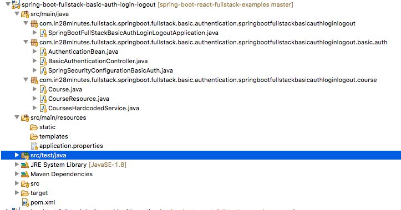Expand Maven Dependencies node

tap(17, 174)
